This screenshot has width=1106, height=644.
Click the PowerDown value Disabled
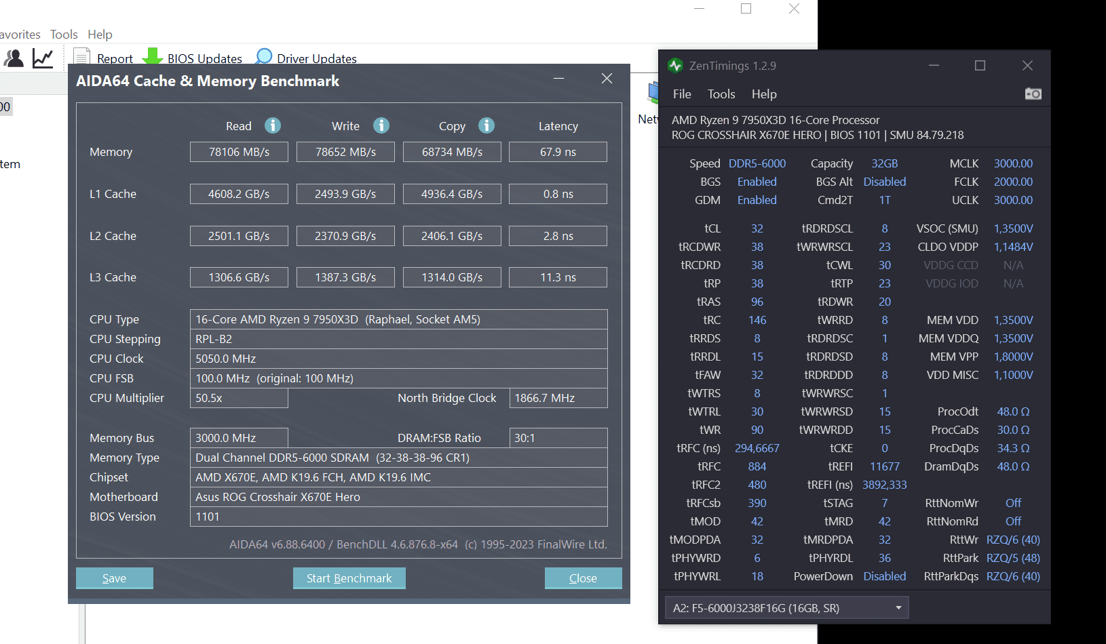[885, 576]
